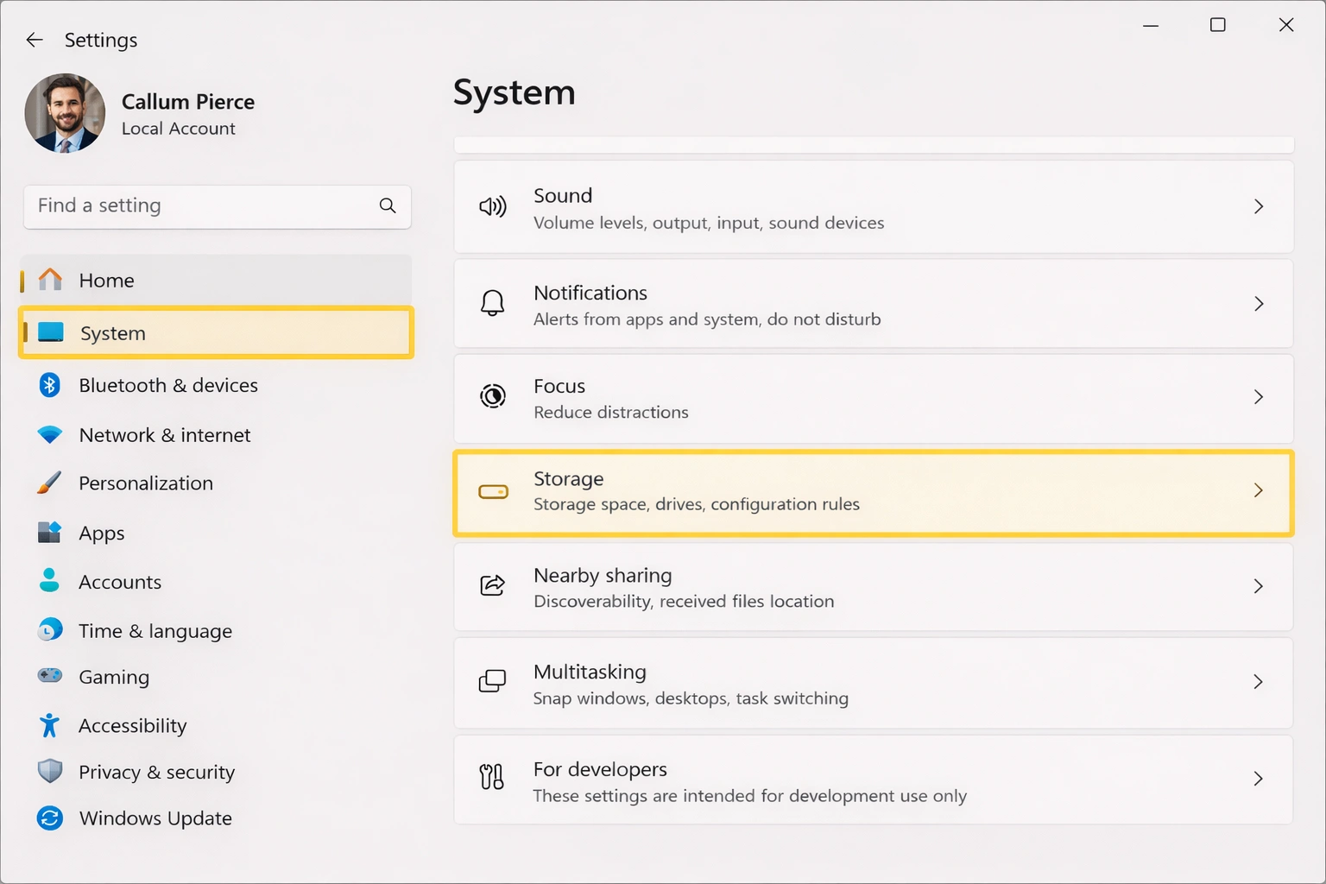Click the back arrow button
The width and height of the screenshot is (1326, 884).
pyautogui.click(x=34, y=40)
